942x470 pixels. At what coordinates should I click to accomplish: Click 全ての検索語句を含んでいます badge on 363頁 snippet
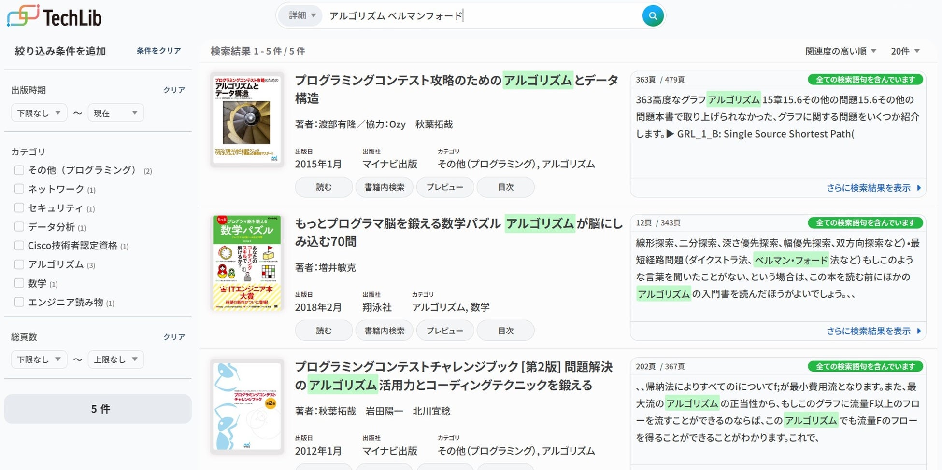click(x=865, y=80)
